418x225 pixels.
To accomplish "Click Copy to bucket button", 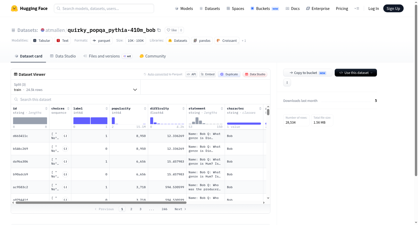I will click(x=308, y=73).
